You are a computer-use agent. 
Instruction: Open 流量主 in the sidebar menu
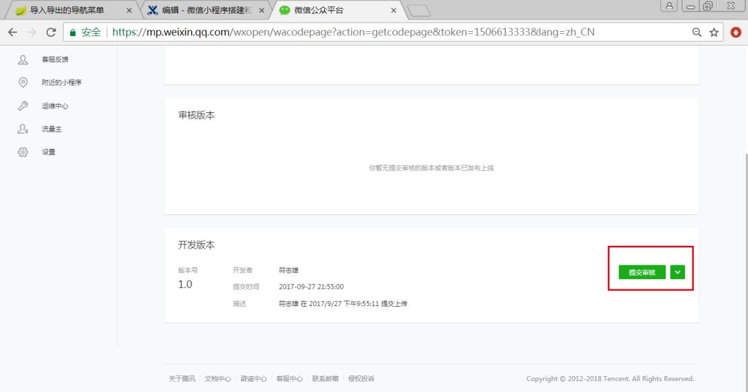coord(51,129)
